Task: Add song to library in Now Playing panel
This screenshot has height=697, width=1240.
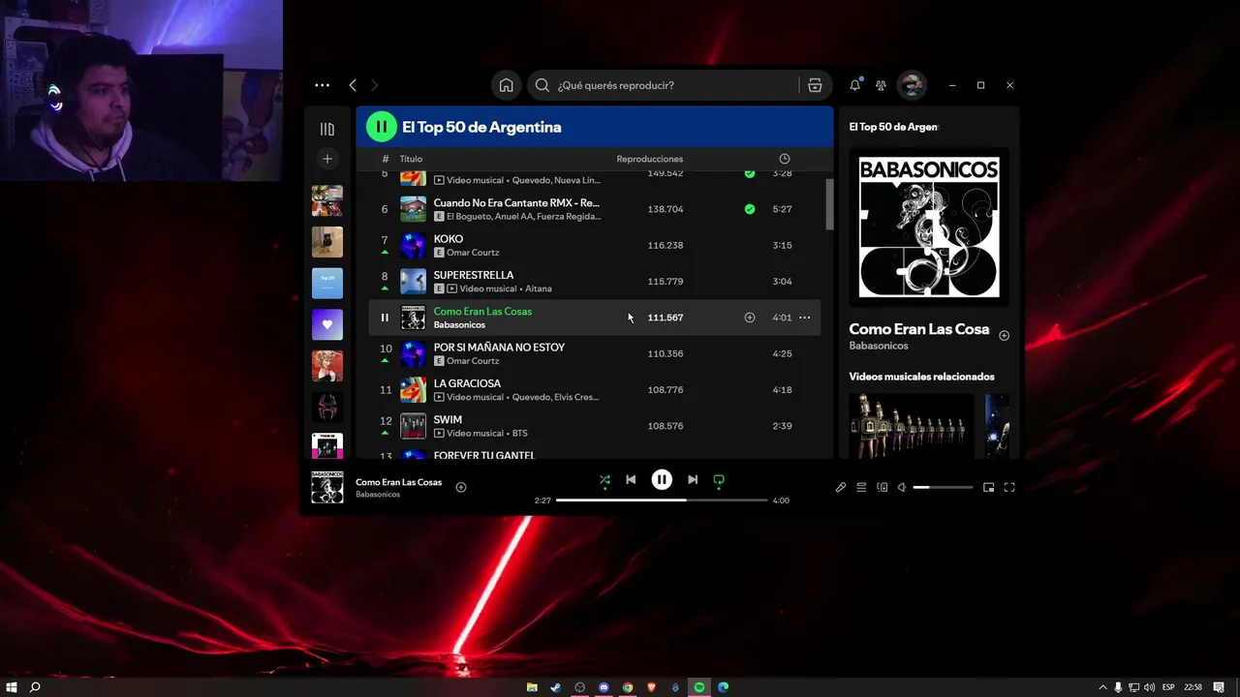Action: pyautogui.click(x=1004, y=336)
